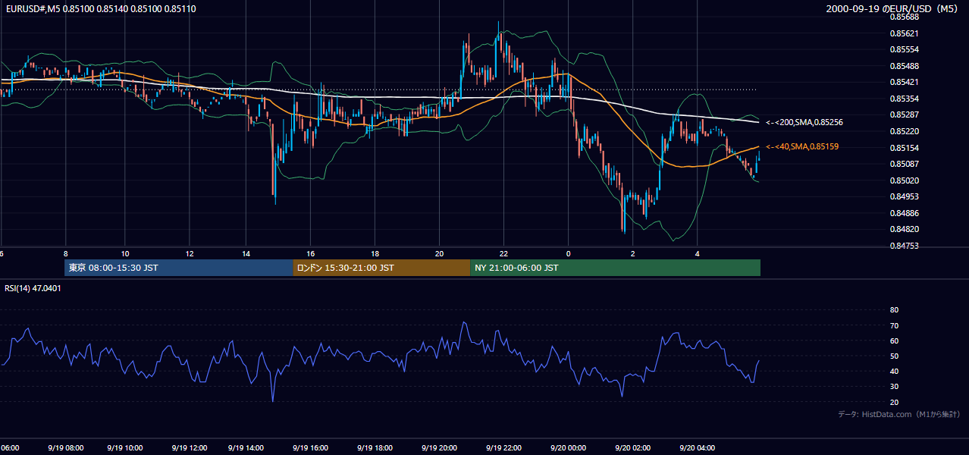The width and height of the screenshot is (969, 455).
Task: Click price axis label 0.85688
Action: point(904,17)
